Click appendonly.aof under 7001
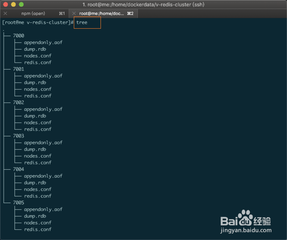The height and width of the screenshot is (240, 287). pos(43,76)
